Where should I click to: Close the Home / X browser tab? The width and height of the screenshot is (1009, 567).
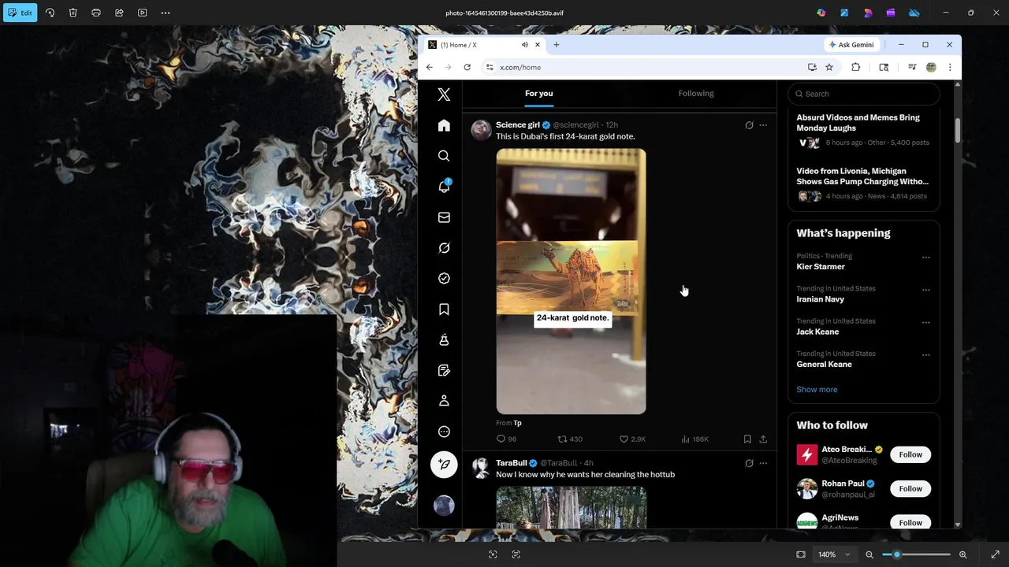tap(538, 45)
